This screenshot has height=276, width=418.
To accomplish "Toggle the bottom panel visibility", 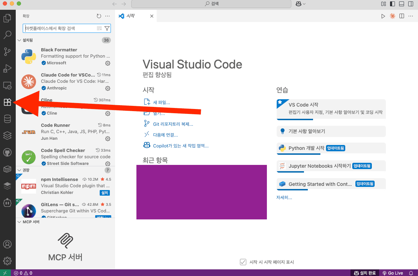I will pyautogui.click(x=402, y=4).
